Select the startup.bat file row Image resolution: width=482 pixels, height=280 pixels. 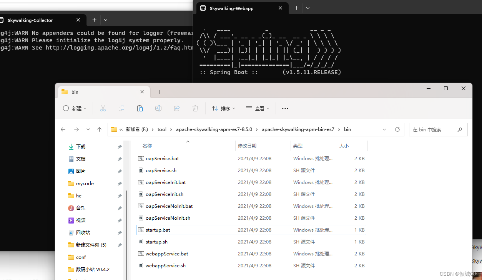[x=251, y=230]
